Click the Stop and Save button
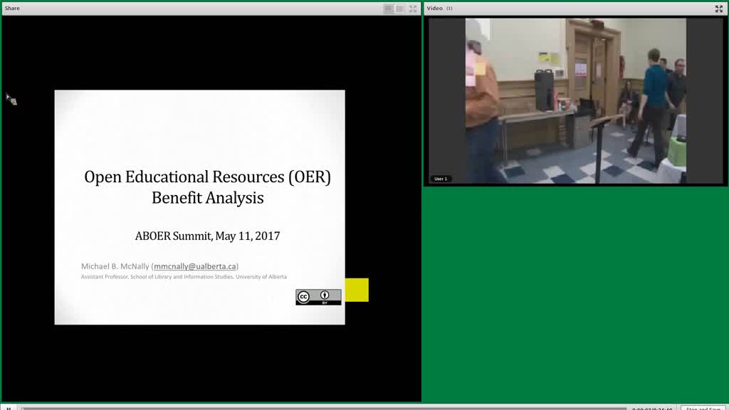The height and width of the screenshot is (410, 729). pyautogui.click(x=703, y=408)
